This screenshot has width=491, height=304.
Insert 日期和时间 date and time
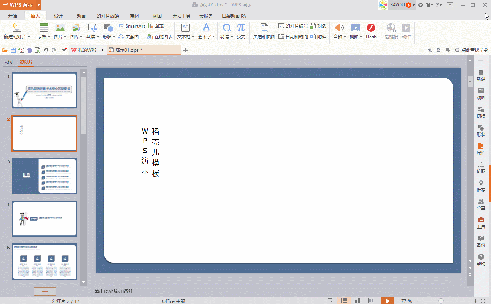(293, 37)
